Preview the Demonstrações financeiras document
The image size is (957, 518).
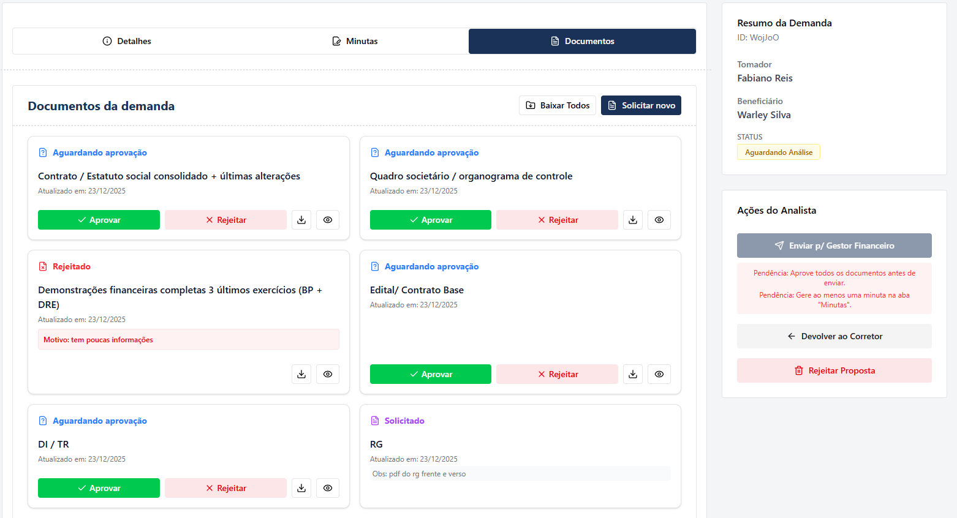click(x=328, y=374)
